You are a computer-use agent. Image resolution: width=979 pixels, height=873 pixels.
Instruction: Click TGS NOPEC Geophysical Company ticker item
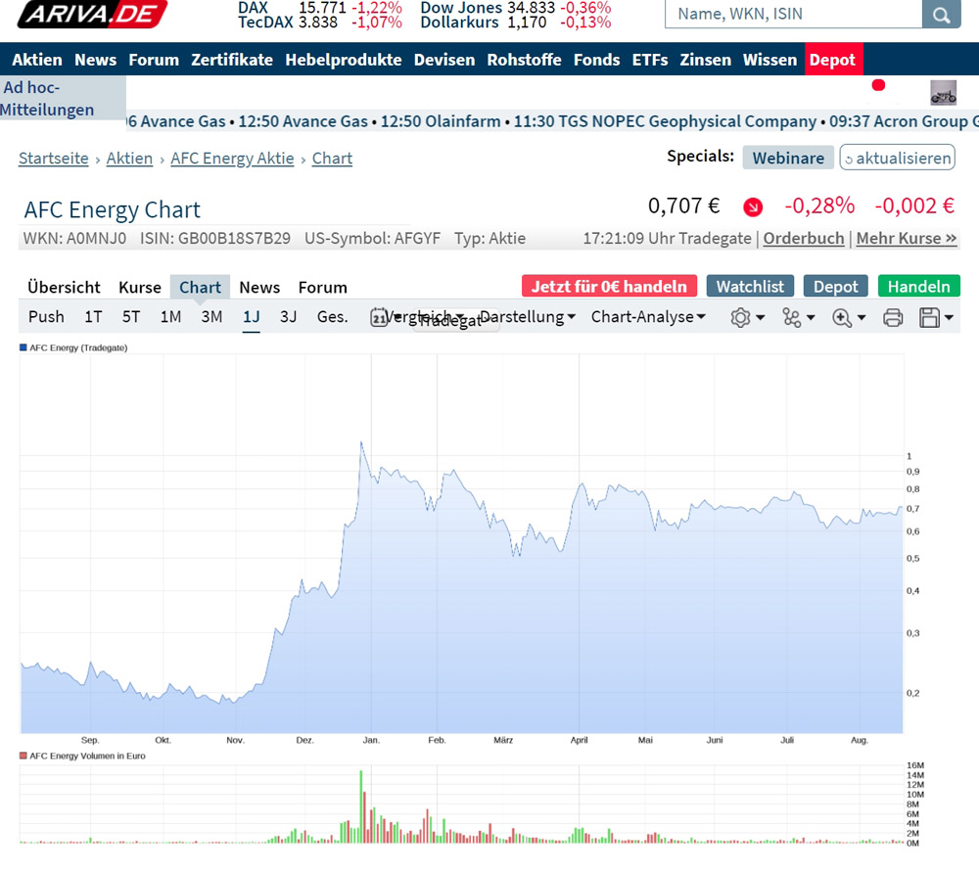665,121
